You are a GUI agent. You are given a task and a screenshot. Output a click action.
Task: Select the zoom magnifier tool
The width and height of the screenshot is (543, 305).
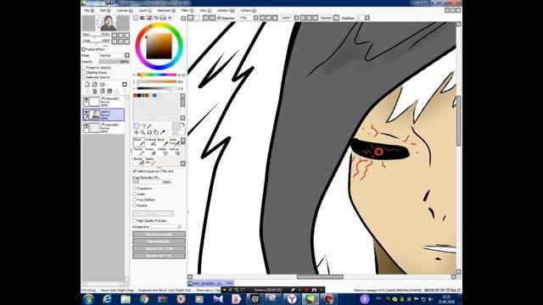point(143,132)
